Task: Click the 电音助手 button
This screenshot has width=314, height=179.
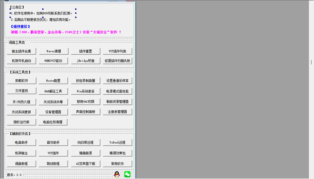Action: 21,143
